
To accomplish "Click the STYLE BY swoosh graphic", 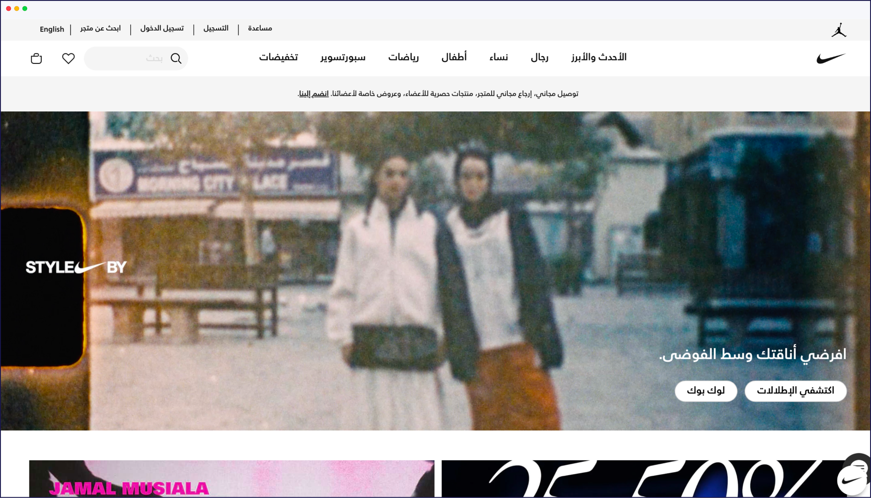I will (x=76, y=267).
